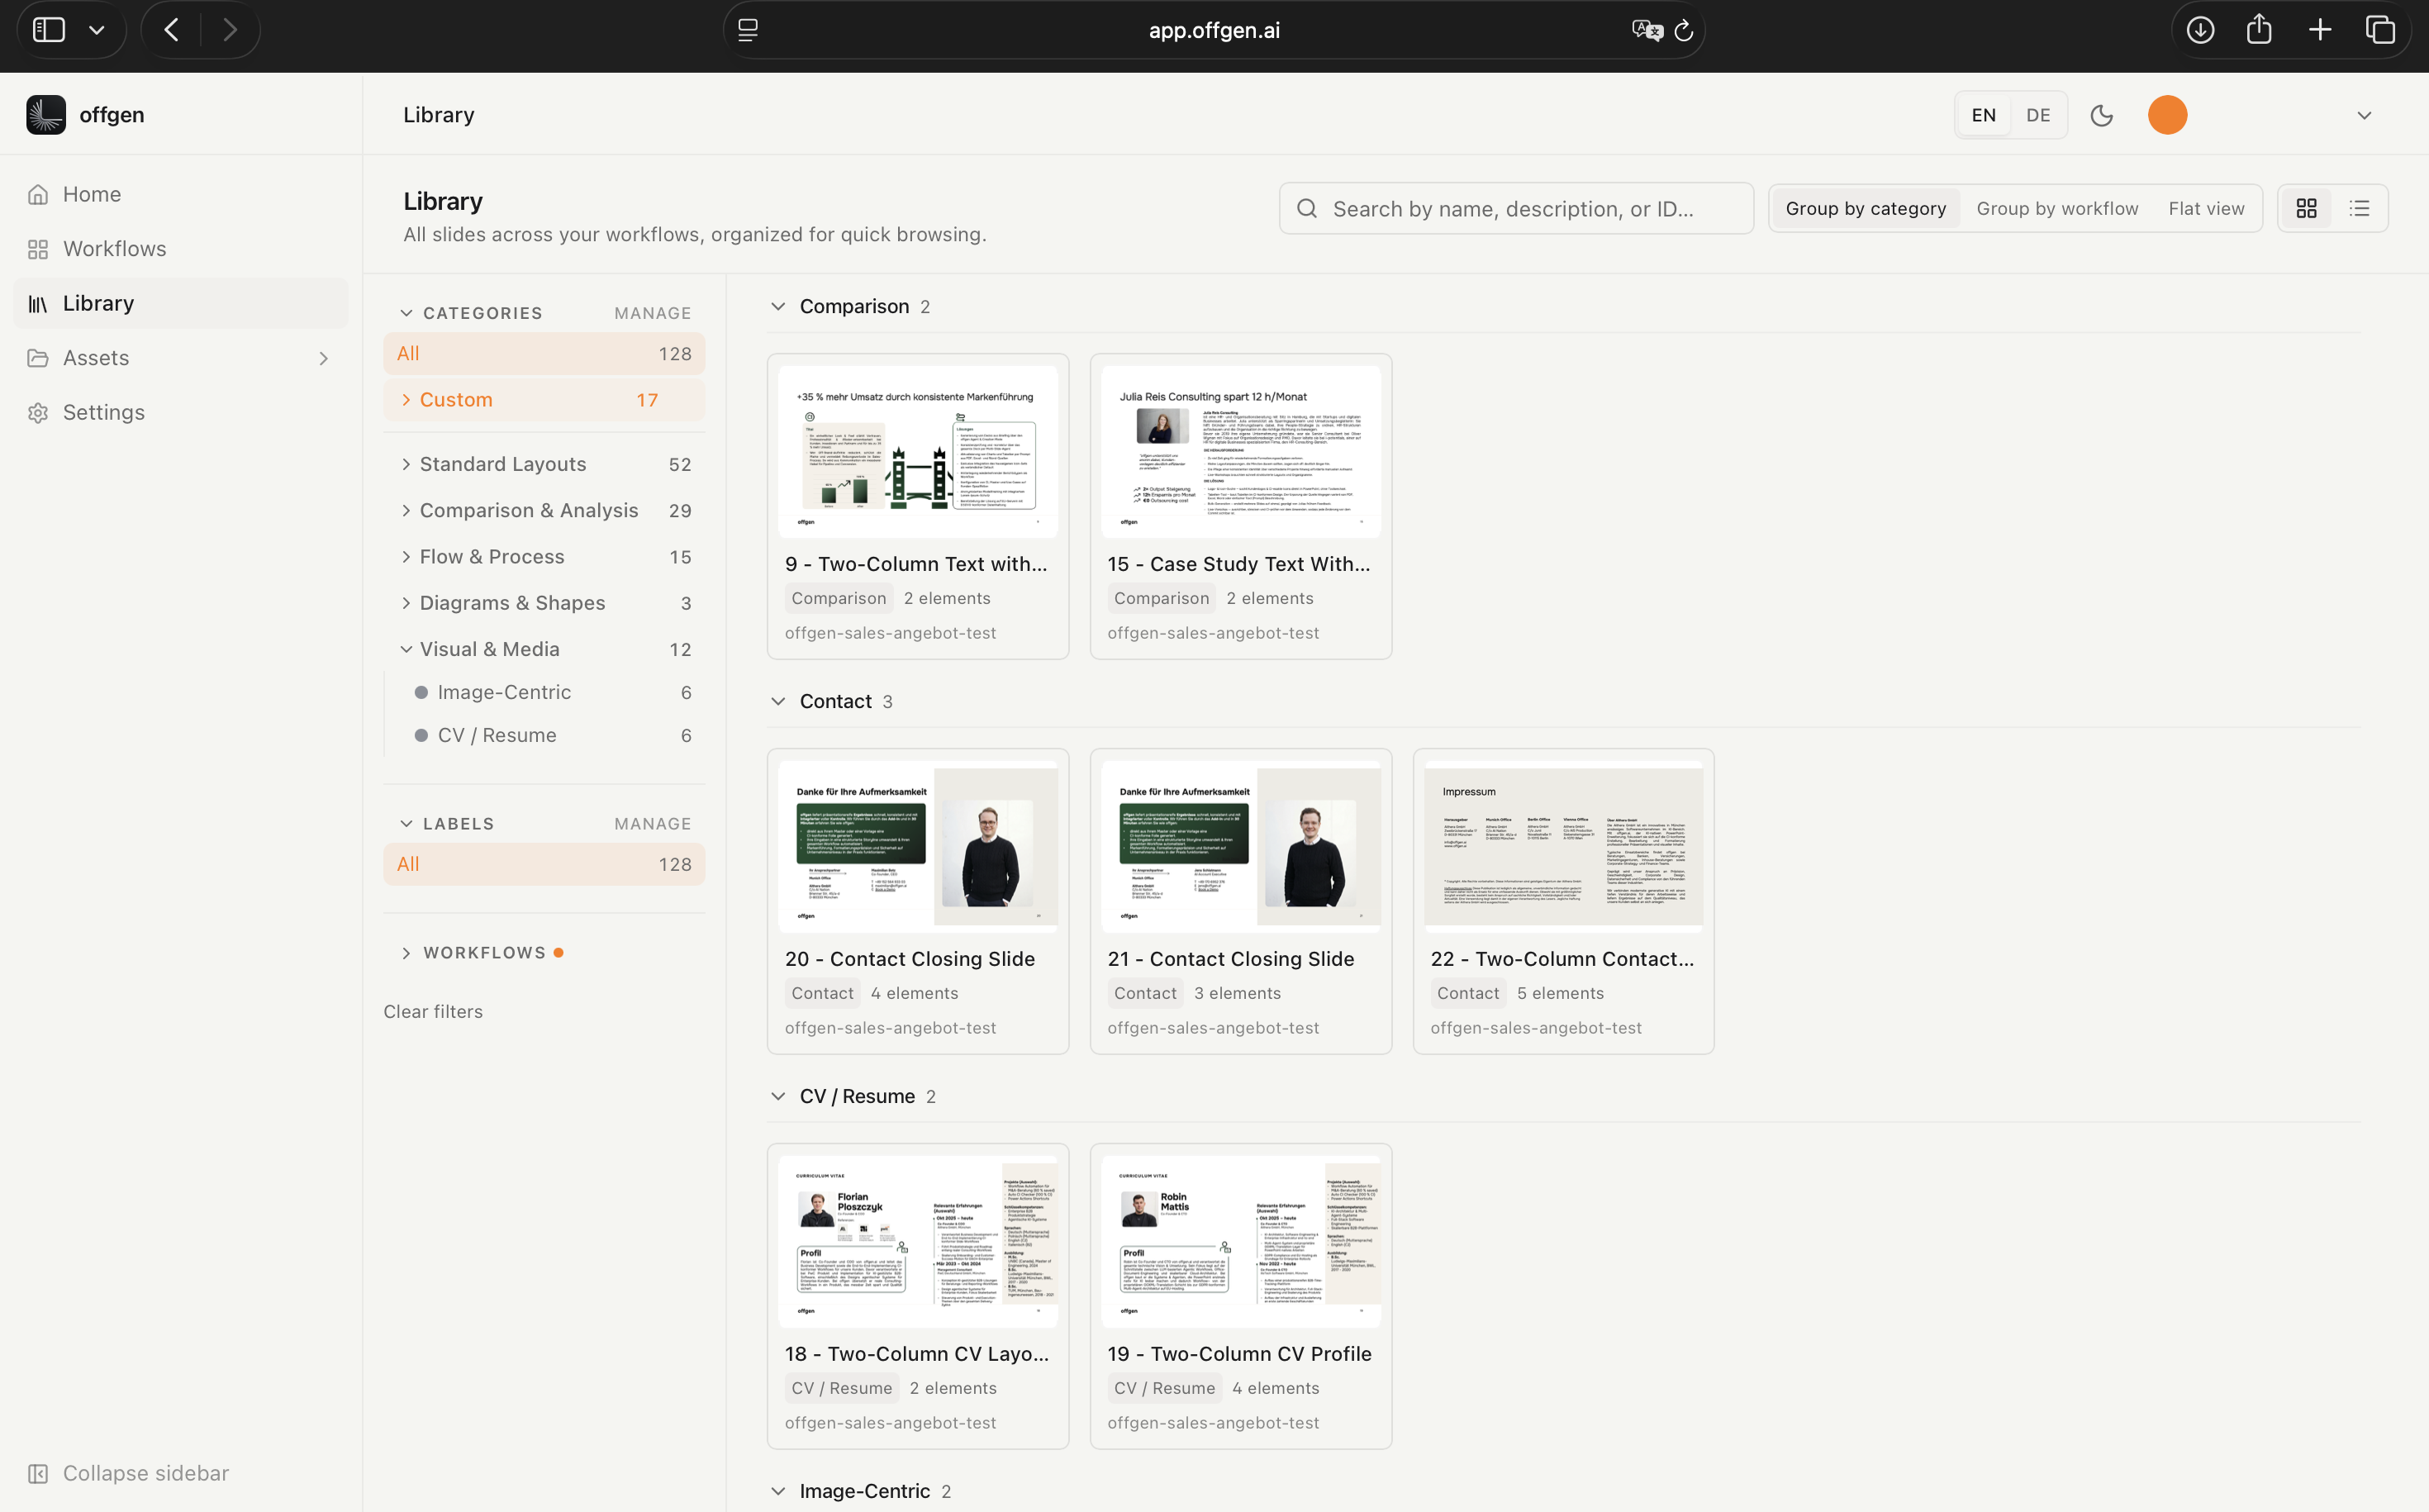2429x1512 pixels.
Task: Filter by Image-Centric subcategory
Action: tap(544, 692)
